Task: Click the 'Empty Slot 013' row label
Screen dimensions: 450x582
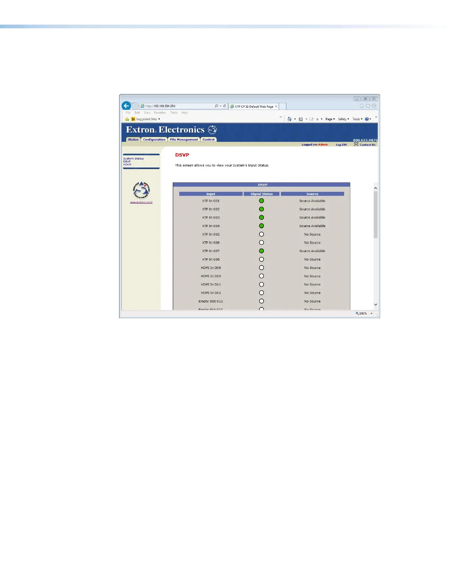Action: 211,301
